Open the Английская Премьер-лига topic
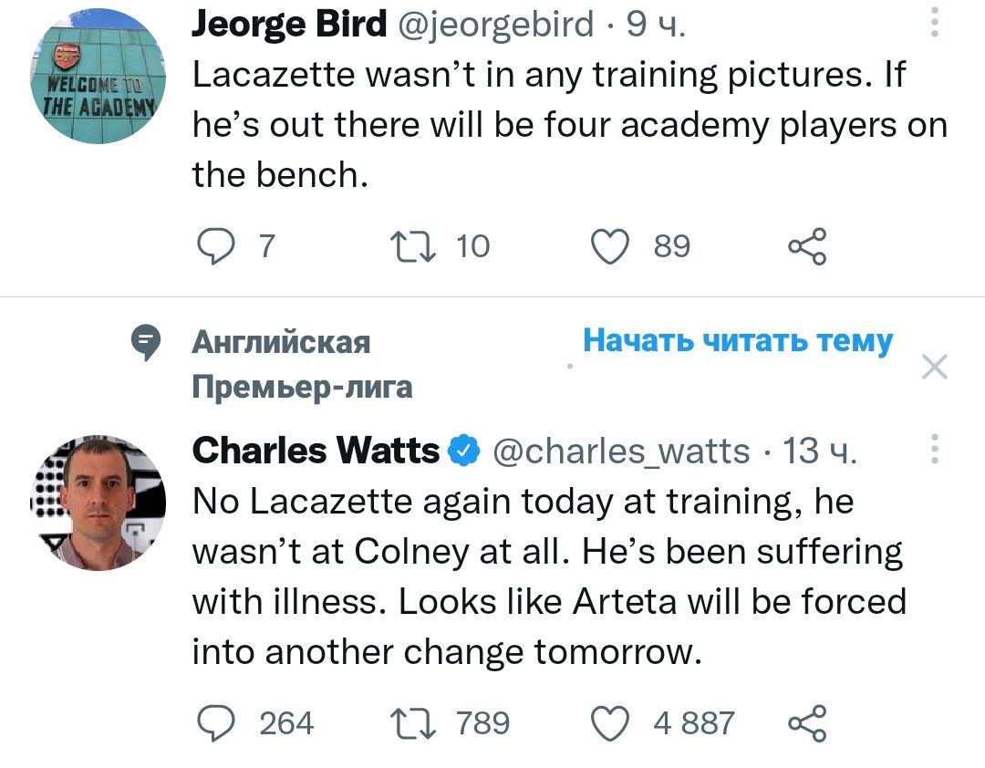Viewport: 985px width, 768px height. (301, 365)
